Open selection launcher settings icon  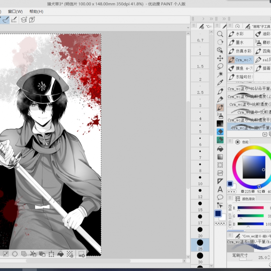coord(81,254)
